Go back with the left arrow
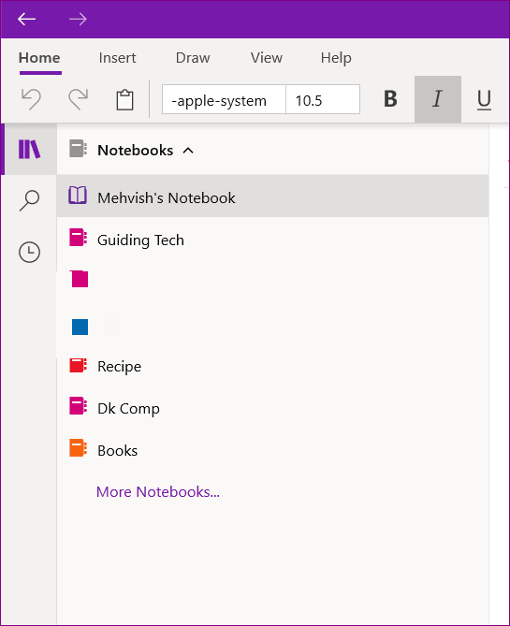510x626 pixels. coord(27,19)
